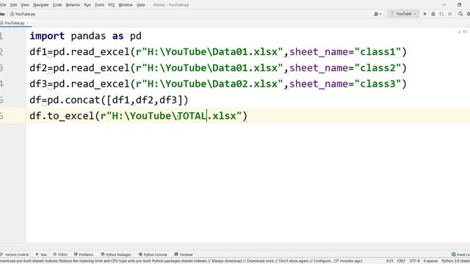Open the View menu
470x264 pixels.
[25, 5]
